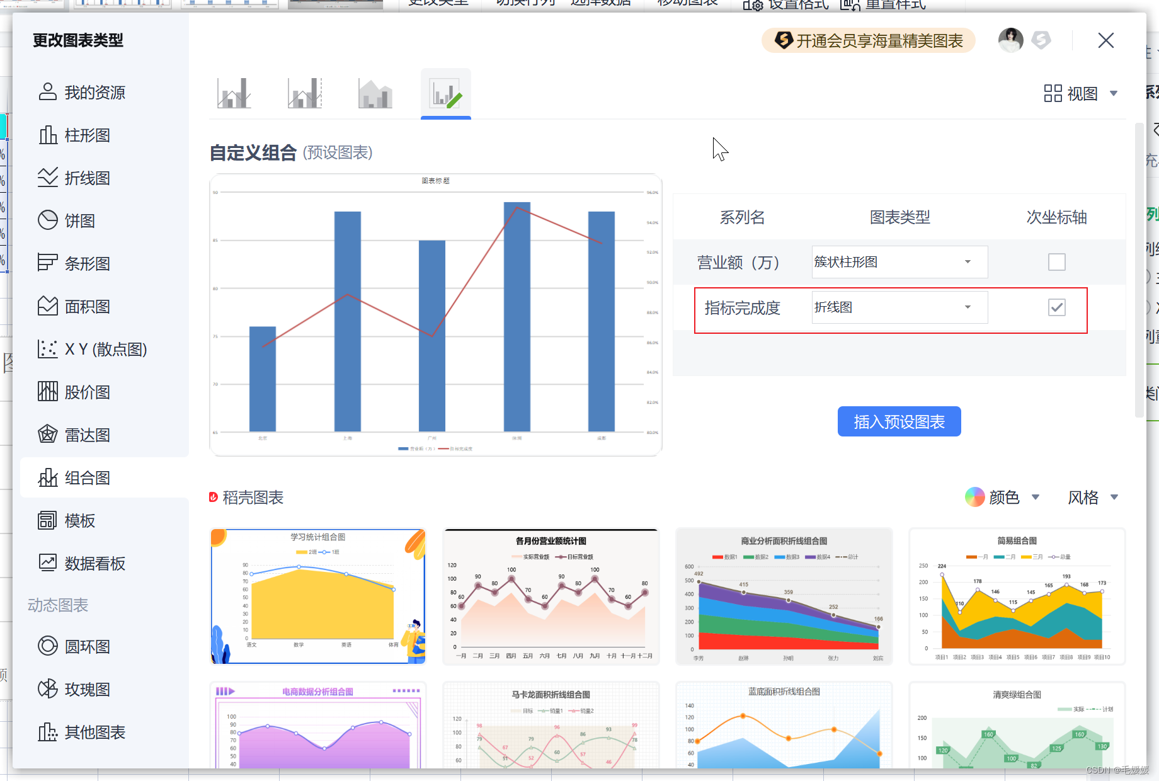Click 次坐标轴 column header

[x=1056, y=217]
